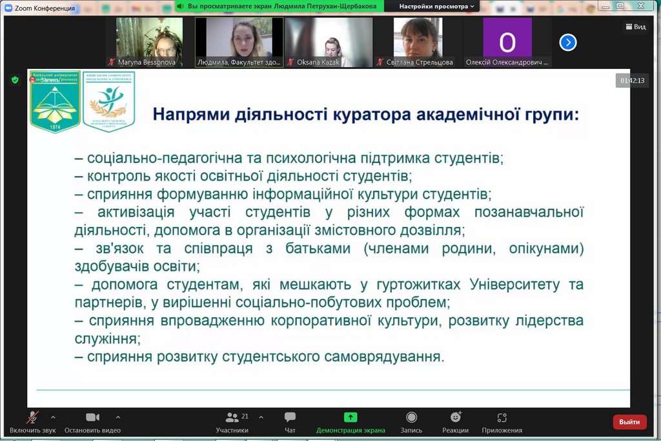This screenshot has height=441, width=661.
Task: Select Oksana Kazak video thumbnail
Action: (x=329, y=42)
